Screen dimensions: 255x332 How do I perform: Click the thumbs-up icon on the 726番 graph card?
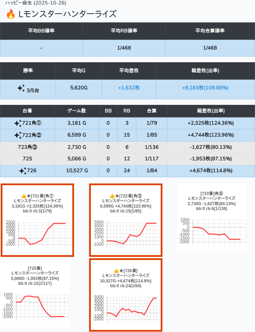click(117, 271)
